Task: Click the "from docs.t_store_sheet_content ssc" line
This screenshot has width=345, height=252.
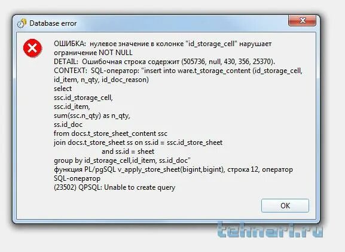Action: tap(111, 133)
